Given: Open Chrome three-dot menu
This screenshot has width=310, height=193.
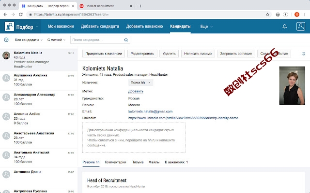Looking at the screenshot, I should pos(305,14).
